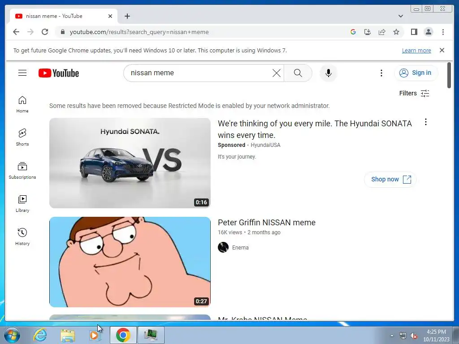
Task: Open the search Filters
Action: point(414,93)
